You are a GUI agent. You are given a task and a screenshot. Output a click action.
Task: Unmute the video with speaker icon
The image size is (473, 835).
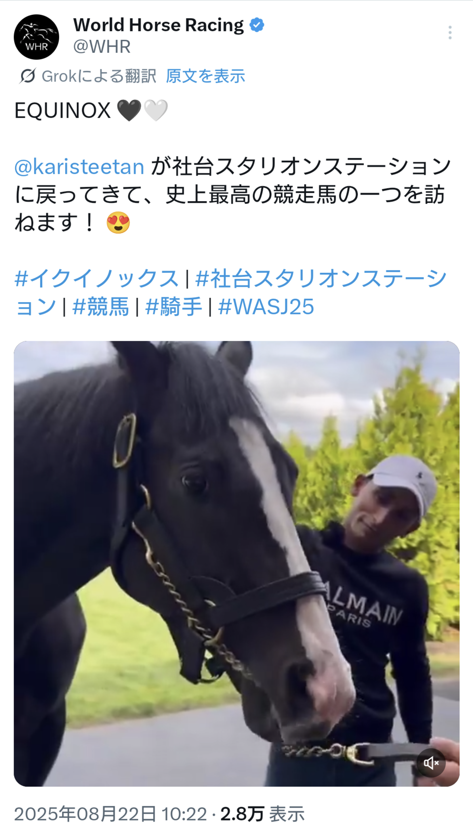click(431, 763)
